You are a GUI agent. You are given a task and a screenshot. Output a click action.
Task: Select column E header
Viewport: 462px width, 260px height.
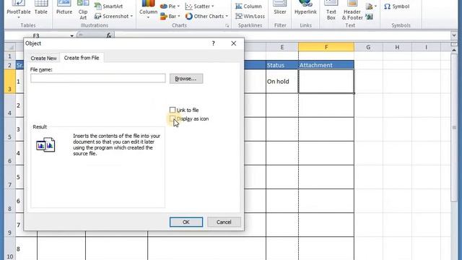point(282,47)
